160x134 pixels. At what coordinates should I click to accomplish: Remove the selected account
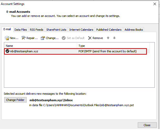[x=95, y=38]
